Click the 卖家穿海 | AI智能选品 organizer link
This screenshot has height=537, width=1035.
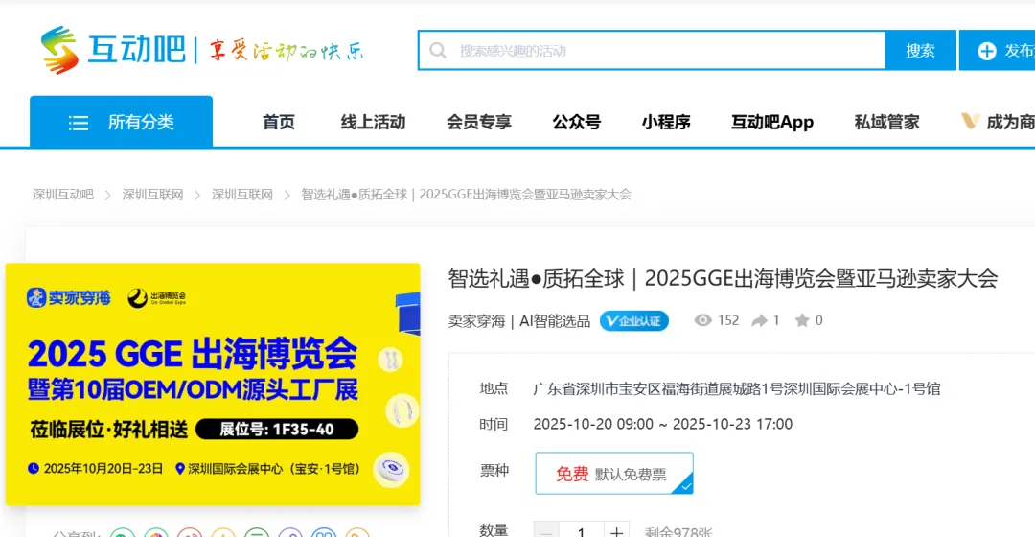[x=518, y=321]
